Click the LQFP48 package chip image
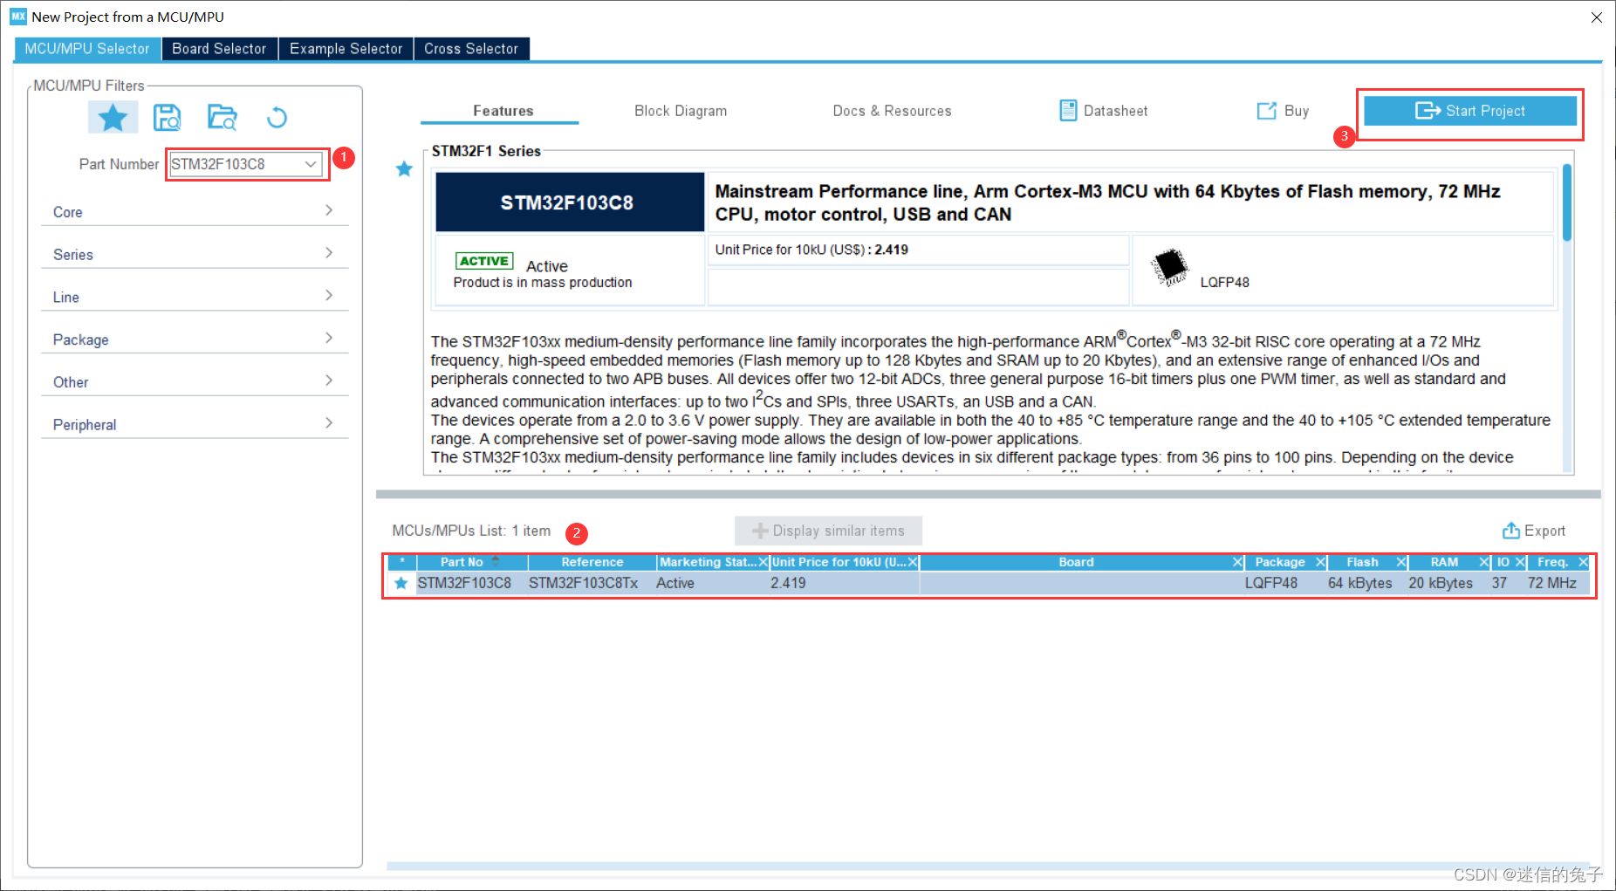The image size is (1616, 891). pos(1169,267)
